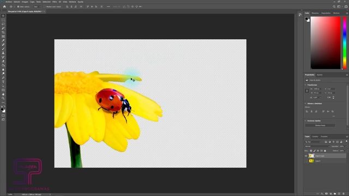Open the Properties panel menu

tap(347, 75)
